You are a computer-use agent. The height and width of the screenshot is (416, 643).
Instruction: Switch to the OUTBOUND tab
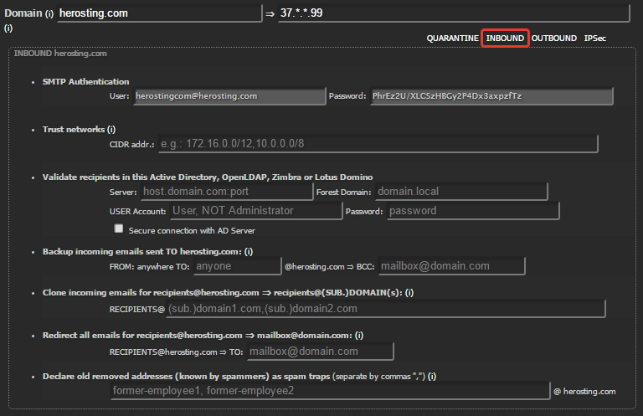[x=554, y=39]
